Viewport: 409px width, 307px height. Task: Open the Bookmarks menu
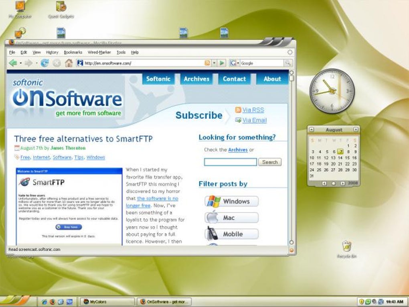pyautogui.click(x=73, y=52)
